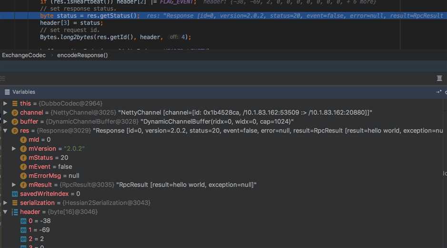Viewport: 447px width, 248px height.
Task: Click the pin icon in Variables header
Action: (x=438, y=92)
